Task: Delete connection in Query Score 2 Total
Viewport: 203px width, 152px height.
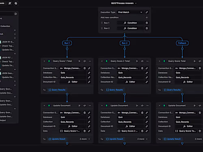Action: pos(142,68)
